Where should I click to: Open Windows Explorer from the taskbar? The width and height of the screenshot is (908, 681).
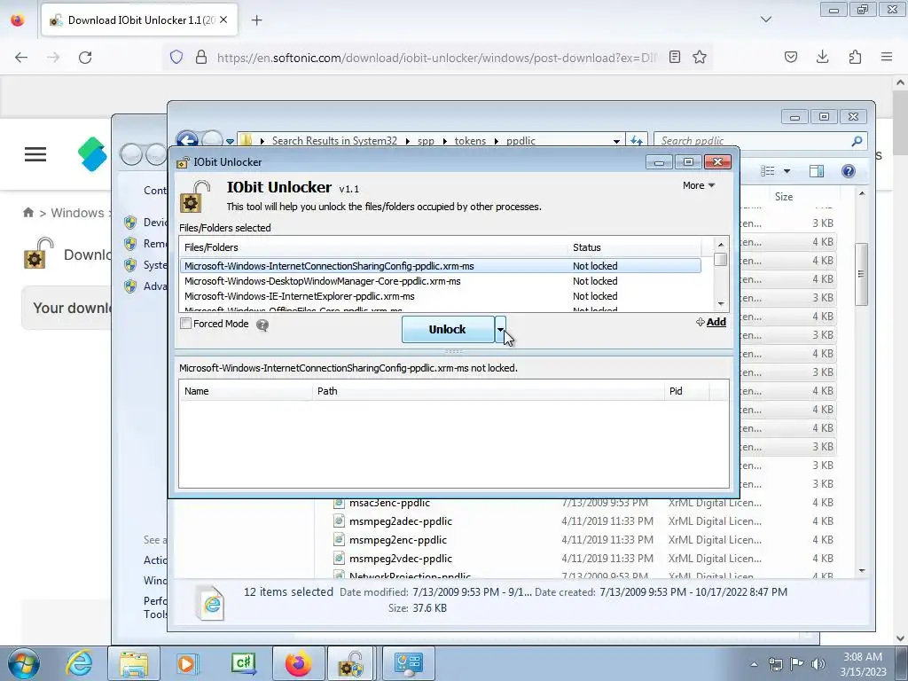pos(135,663)
